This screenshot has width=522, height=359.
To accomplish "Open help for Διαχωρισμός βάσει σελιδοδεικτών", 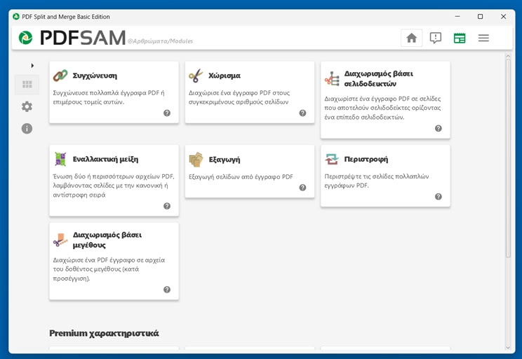I will point(439,128).
